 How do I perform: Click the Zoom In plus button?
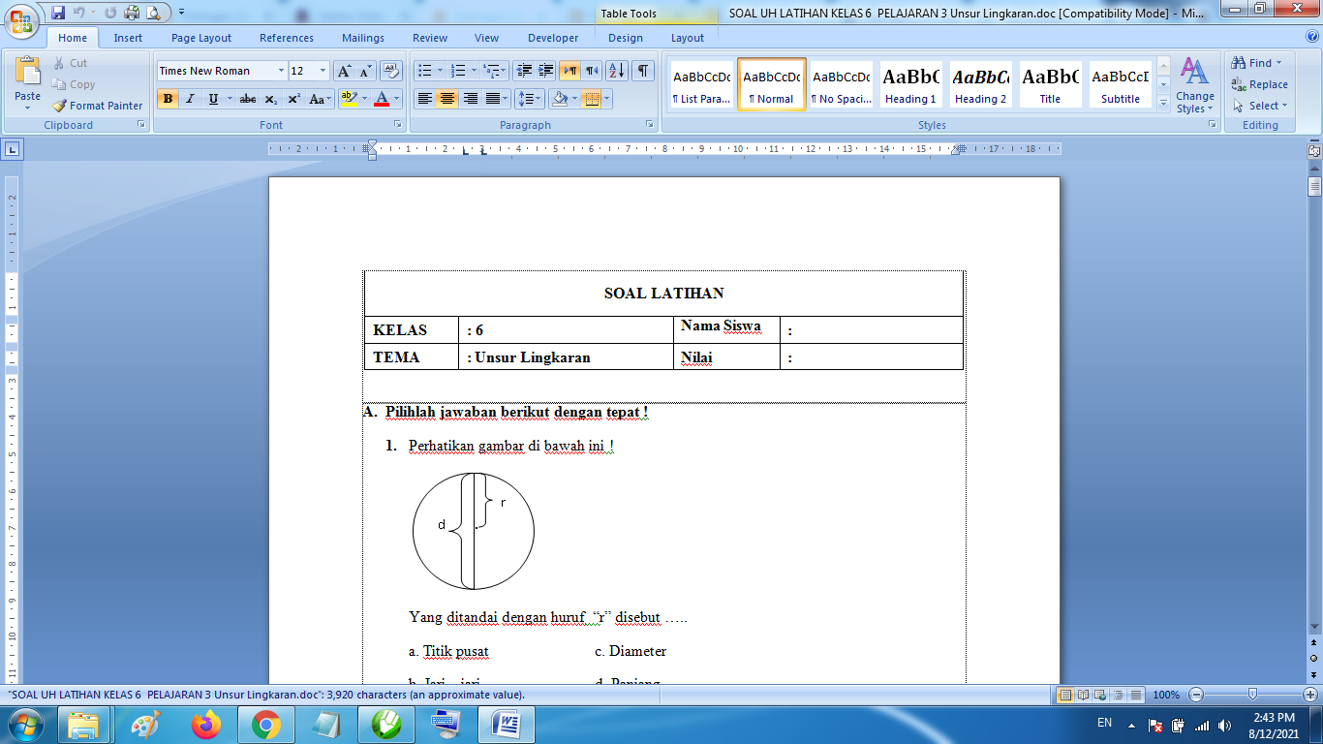pyautogui.click(x=1310, y=695)
